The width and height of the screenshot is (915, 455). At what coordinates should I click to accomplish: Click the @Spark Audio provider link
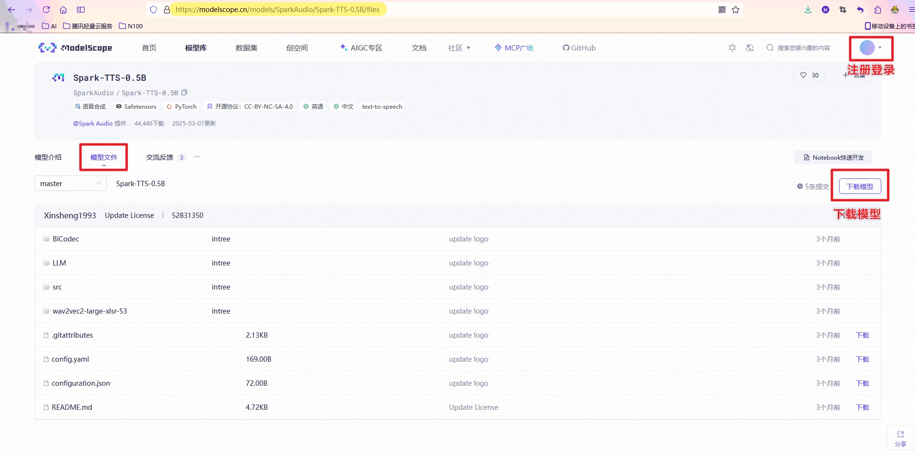93,123
